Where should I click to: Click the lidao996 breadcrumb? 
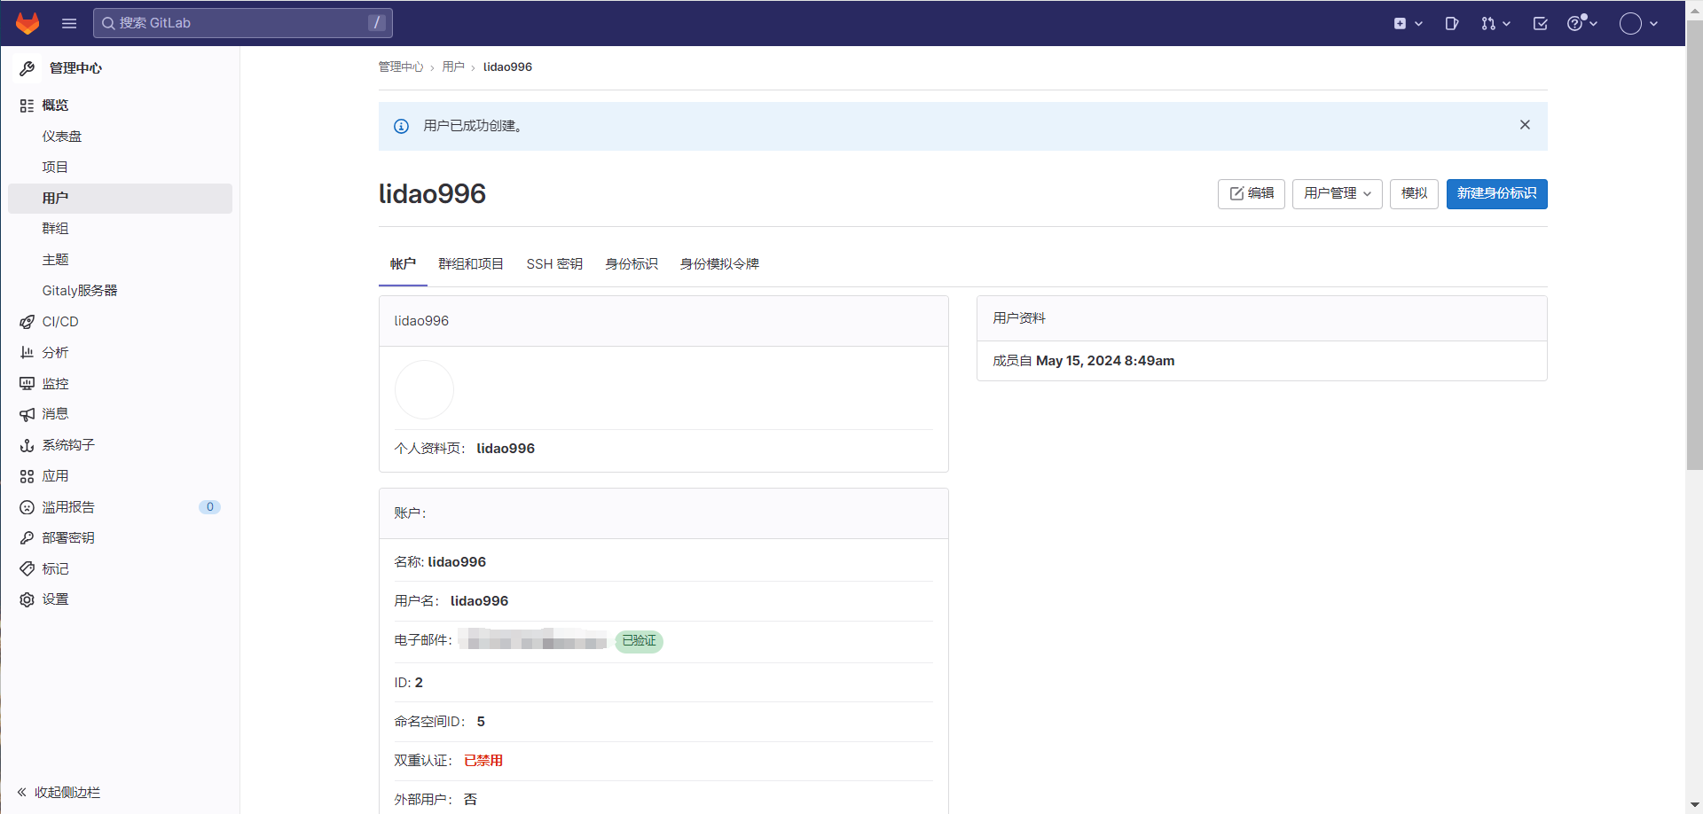click(507, 67)
